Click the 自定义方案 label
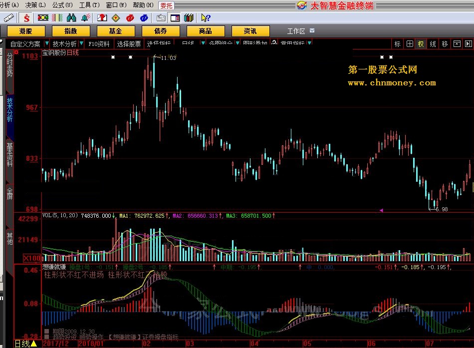474x348 pixels. coord(25,44)
